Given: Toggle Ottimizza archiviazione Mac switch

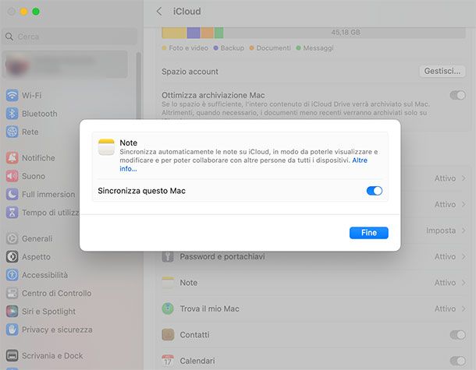Looking at the screenshot, I should click(x=458, y=95).
